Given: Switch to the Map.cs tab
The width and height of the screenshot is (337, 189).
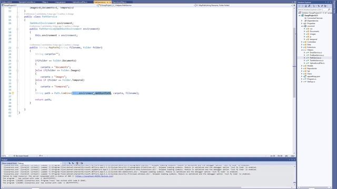Looking at the screenshot, I should pos(45,2).
